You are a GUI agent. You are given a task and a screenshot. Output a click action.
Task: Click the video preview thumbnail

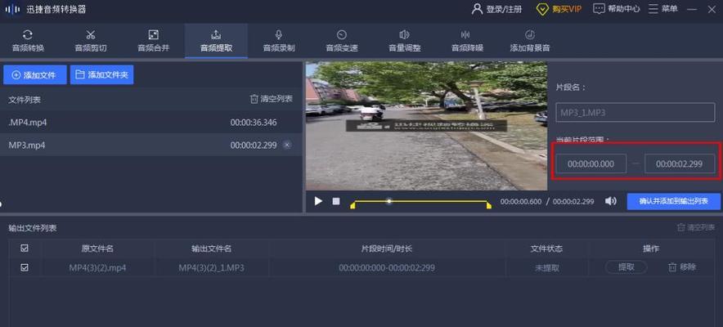(x=426, y=126)
